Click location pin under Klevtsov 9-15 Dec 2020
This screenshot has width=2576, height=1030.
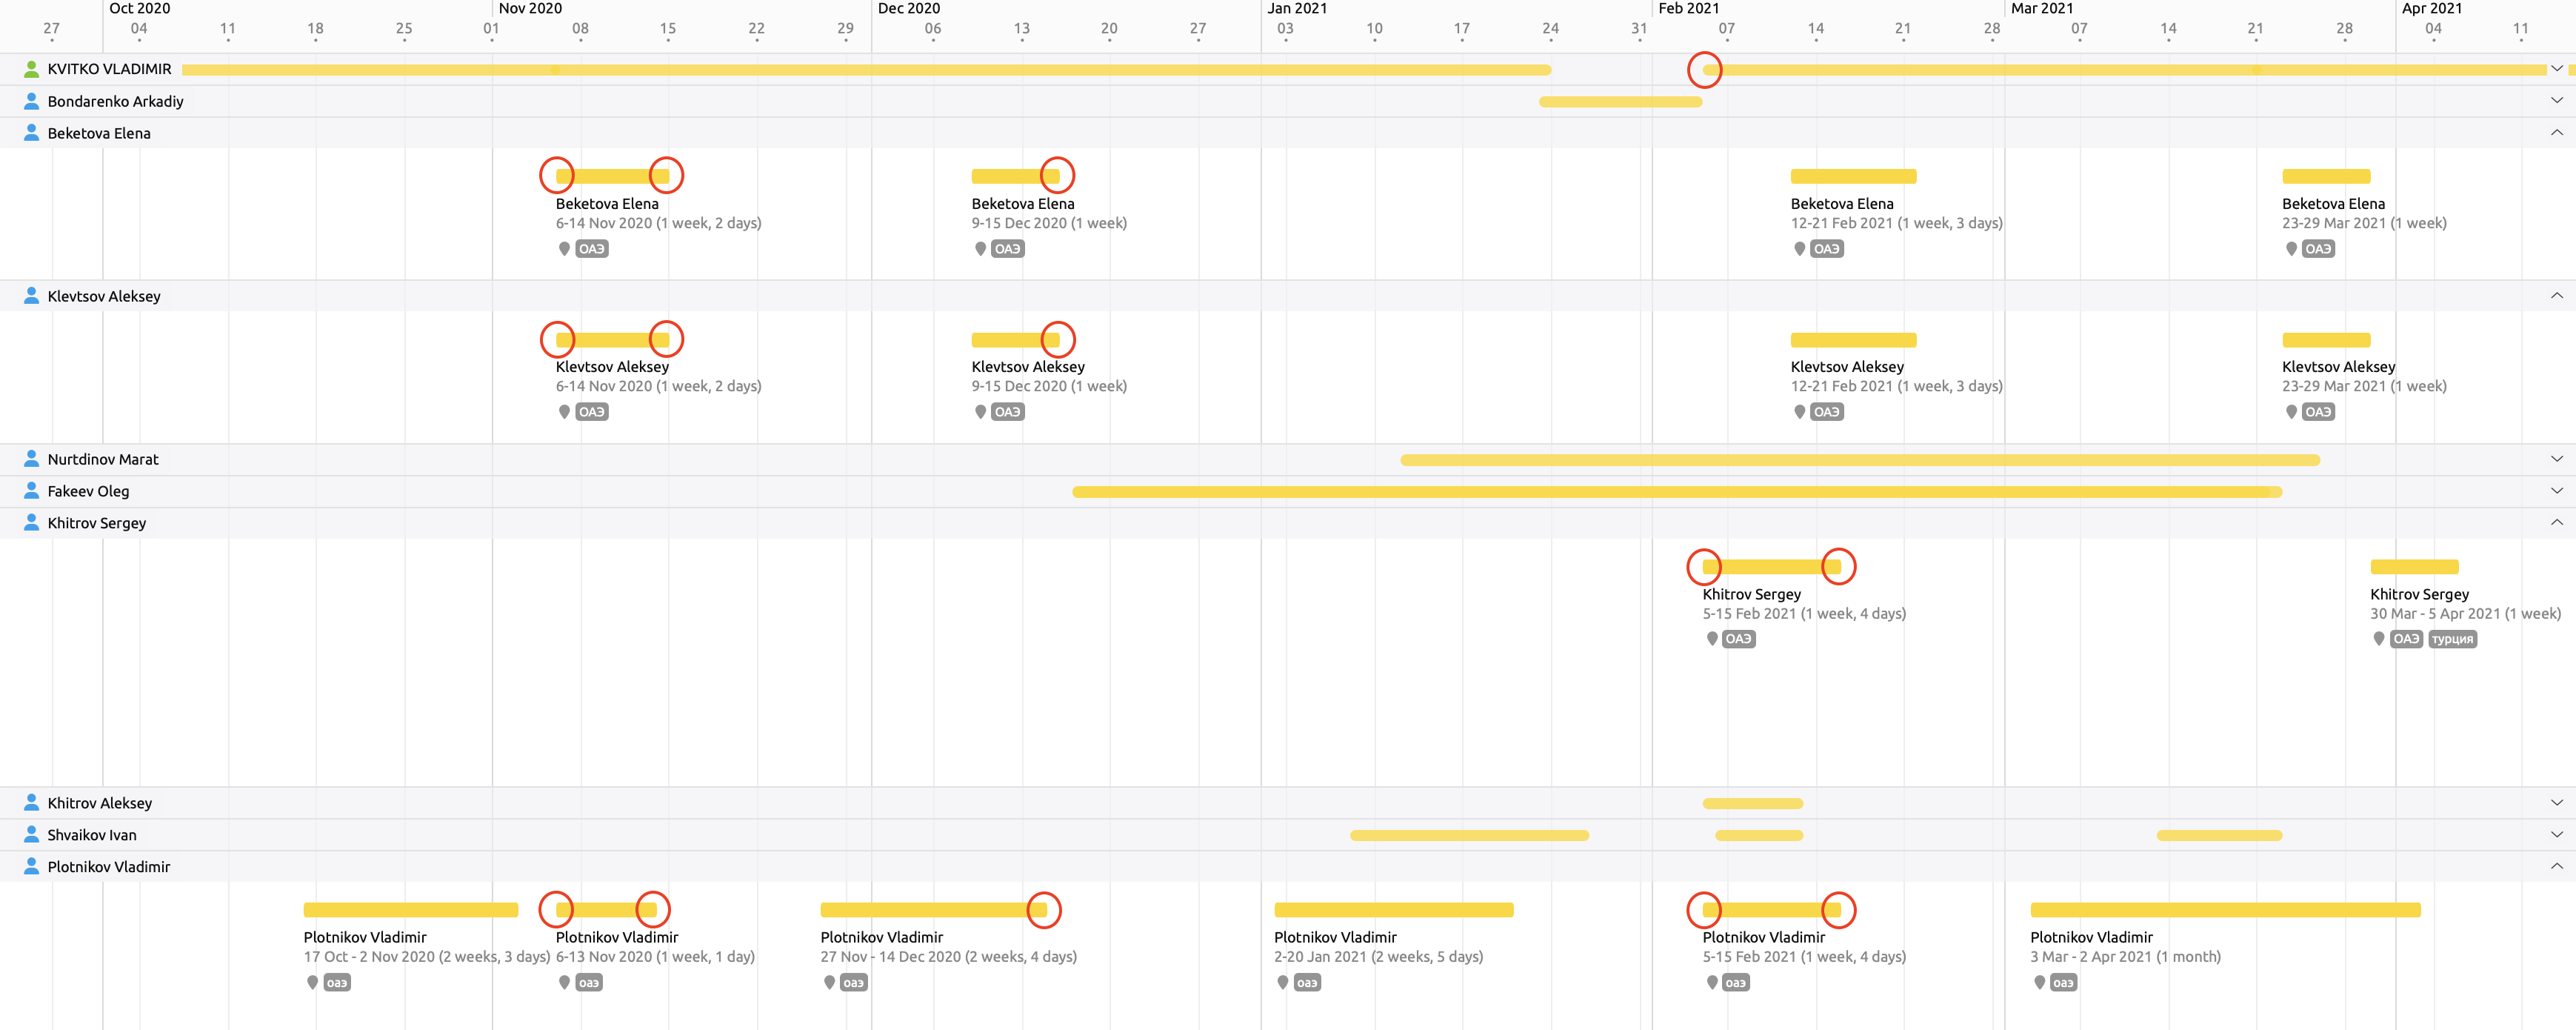980,412
